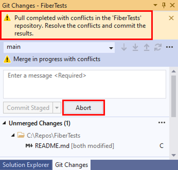178x170 pixels.
Task: Switch to the Solution Explorer tab
Action: point(26,165)
